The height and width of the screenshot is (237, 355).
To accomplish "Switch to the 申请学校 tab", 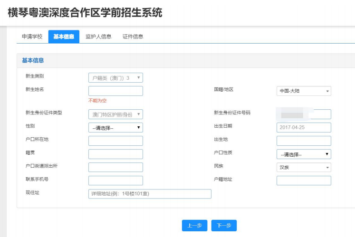I will coord(32,37).
